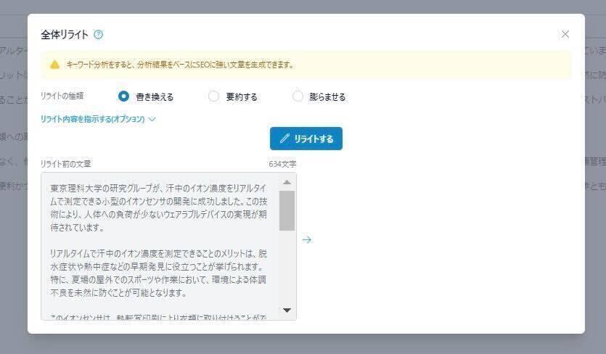Click the right arrow icon beside text box
Screen dimensions: 606x354
(x=307, y=239)
